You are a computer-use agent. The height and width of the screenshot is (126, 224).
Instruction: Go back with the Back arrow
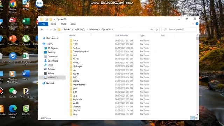(x=42, y=29)
